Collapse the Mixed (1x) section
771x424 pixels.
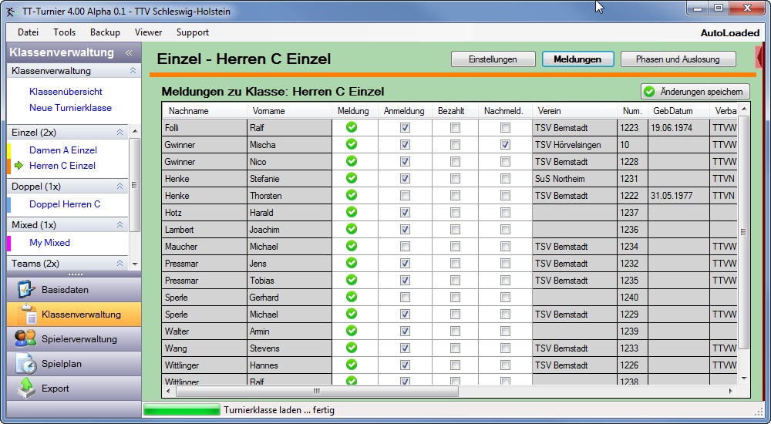(120, 225)
